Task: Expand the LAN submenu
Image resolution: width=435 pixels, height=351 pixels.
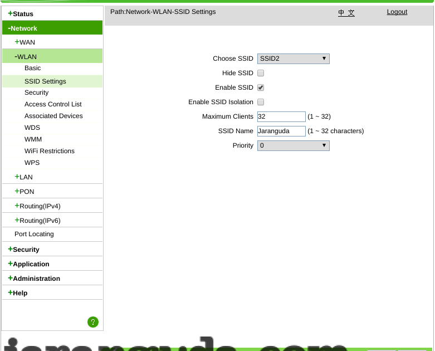Action: click(23, 177)
